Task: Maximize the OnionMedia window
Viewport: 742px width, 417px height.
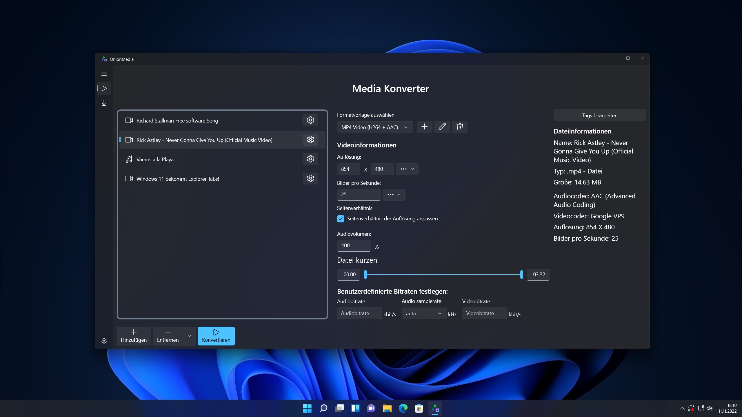Action: click(628, 58)
